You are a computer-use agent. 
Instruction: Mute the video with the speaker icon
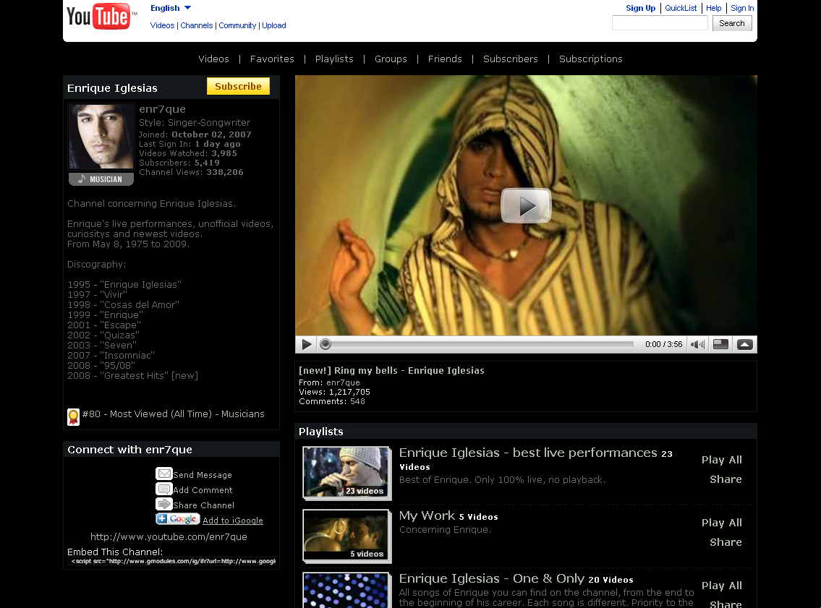tap(697, 344)
